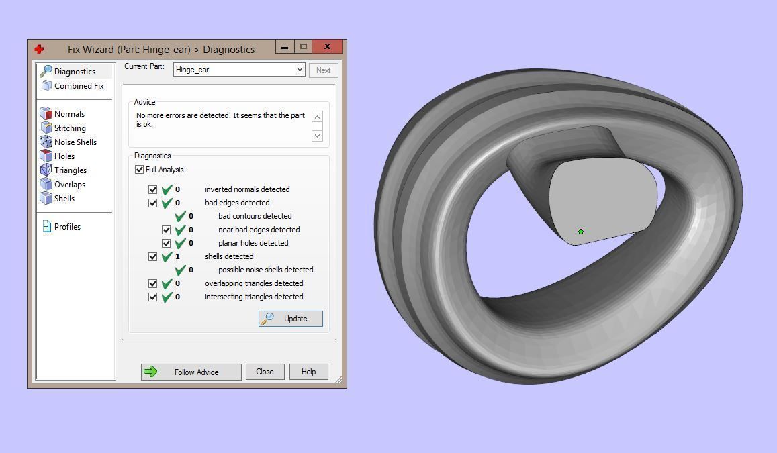Toggle overlapping triangles detection checkbox
This screenshot has height=453, width=777.
(x=153, y=283)
